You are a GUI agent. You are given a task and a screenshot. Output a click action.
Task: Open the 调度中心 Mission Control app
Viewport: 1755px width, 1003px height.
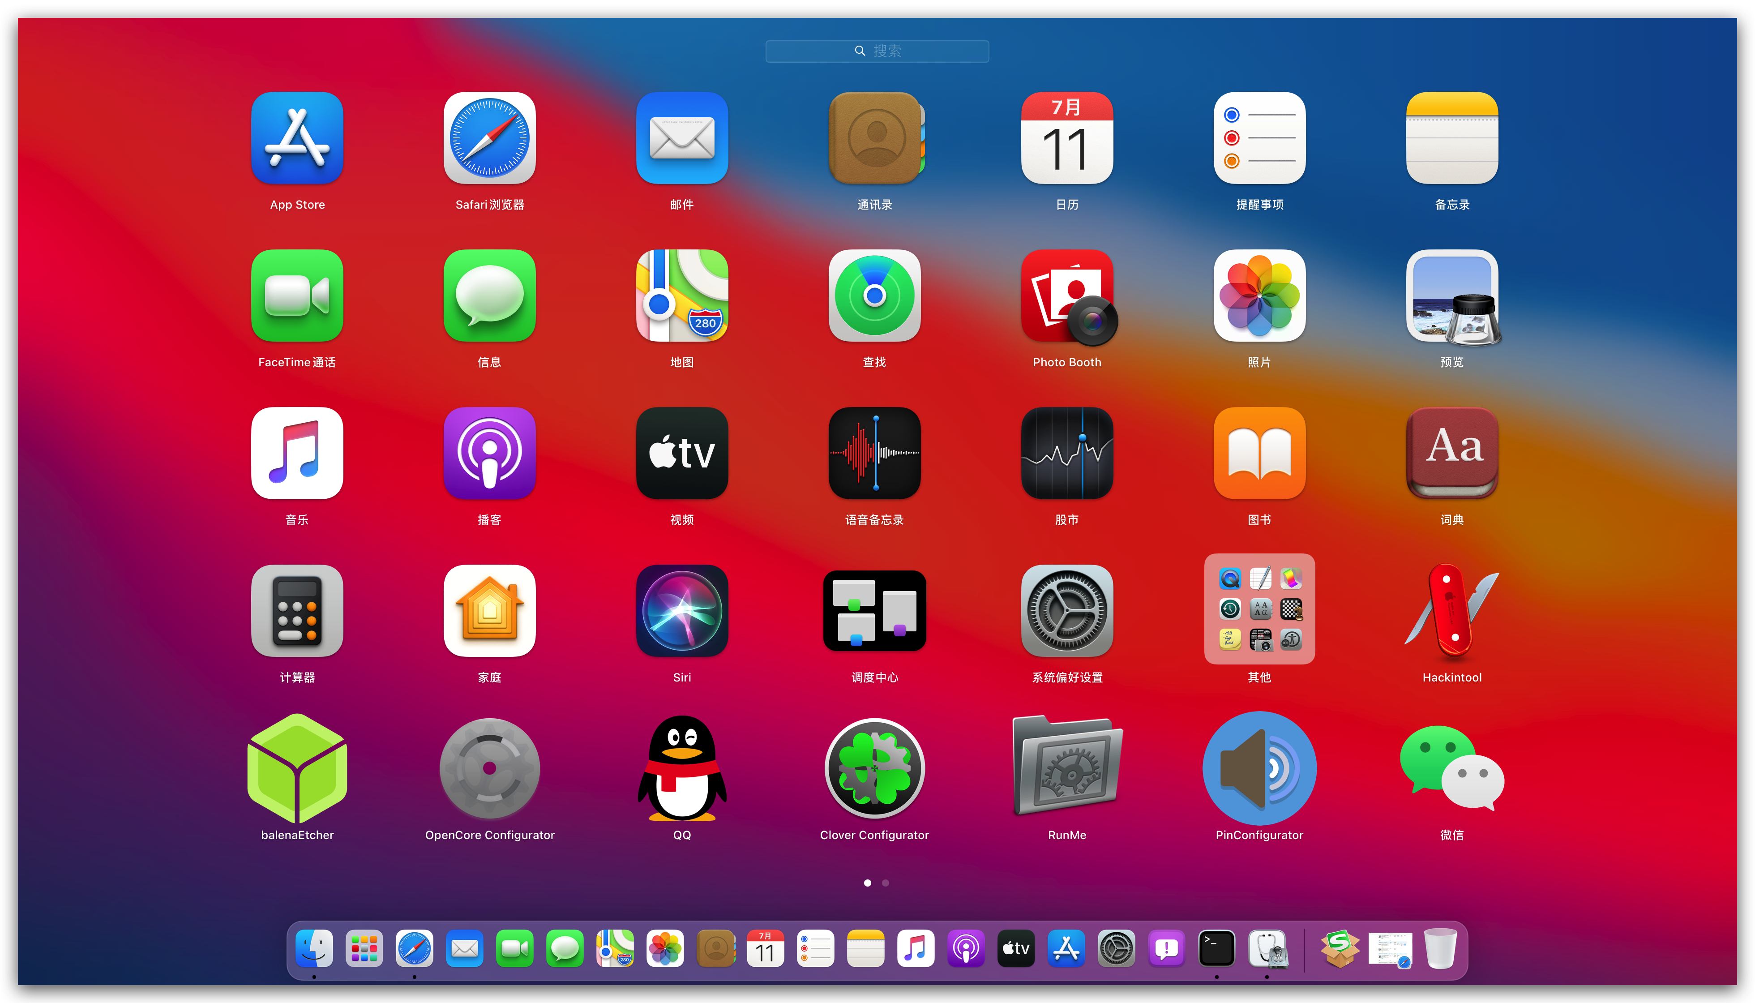874,610
